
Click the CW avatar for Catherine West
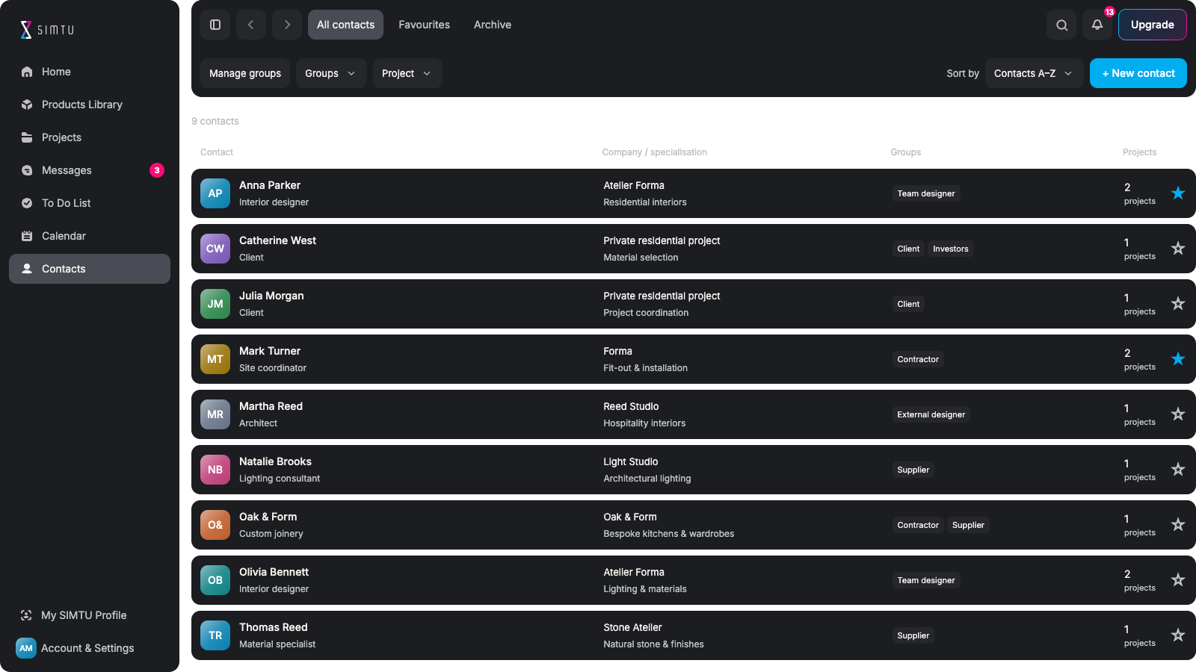click(215, 249)
